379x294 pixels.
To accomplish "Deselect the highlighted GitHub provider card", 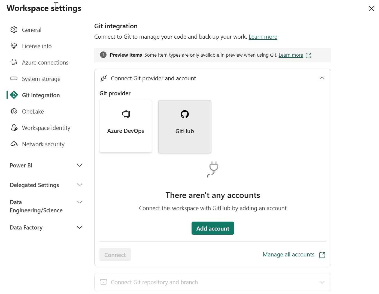I will coord(184,126).
